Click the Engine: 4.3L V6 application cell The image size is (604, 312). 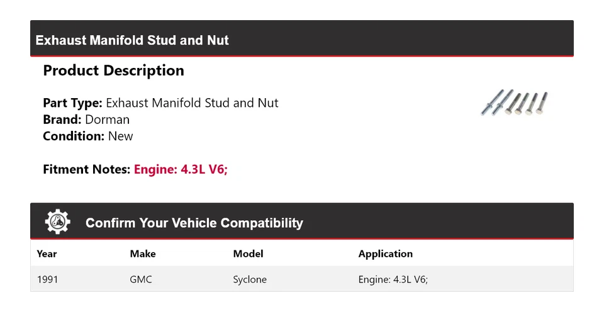point(393,279)
